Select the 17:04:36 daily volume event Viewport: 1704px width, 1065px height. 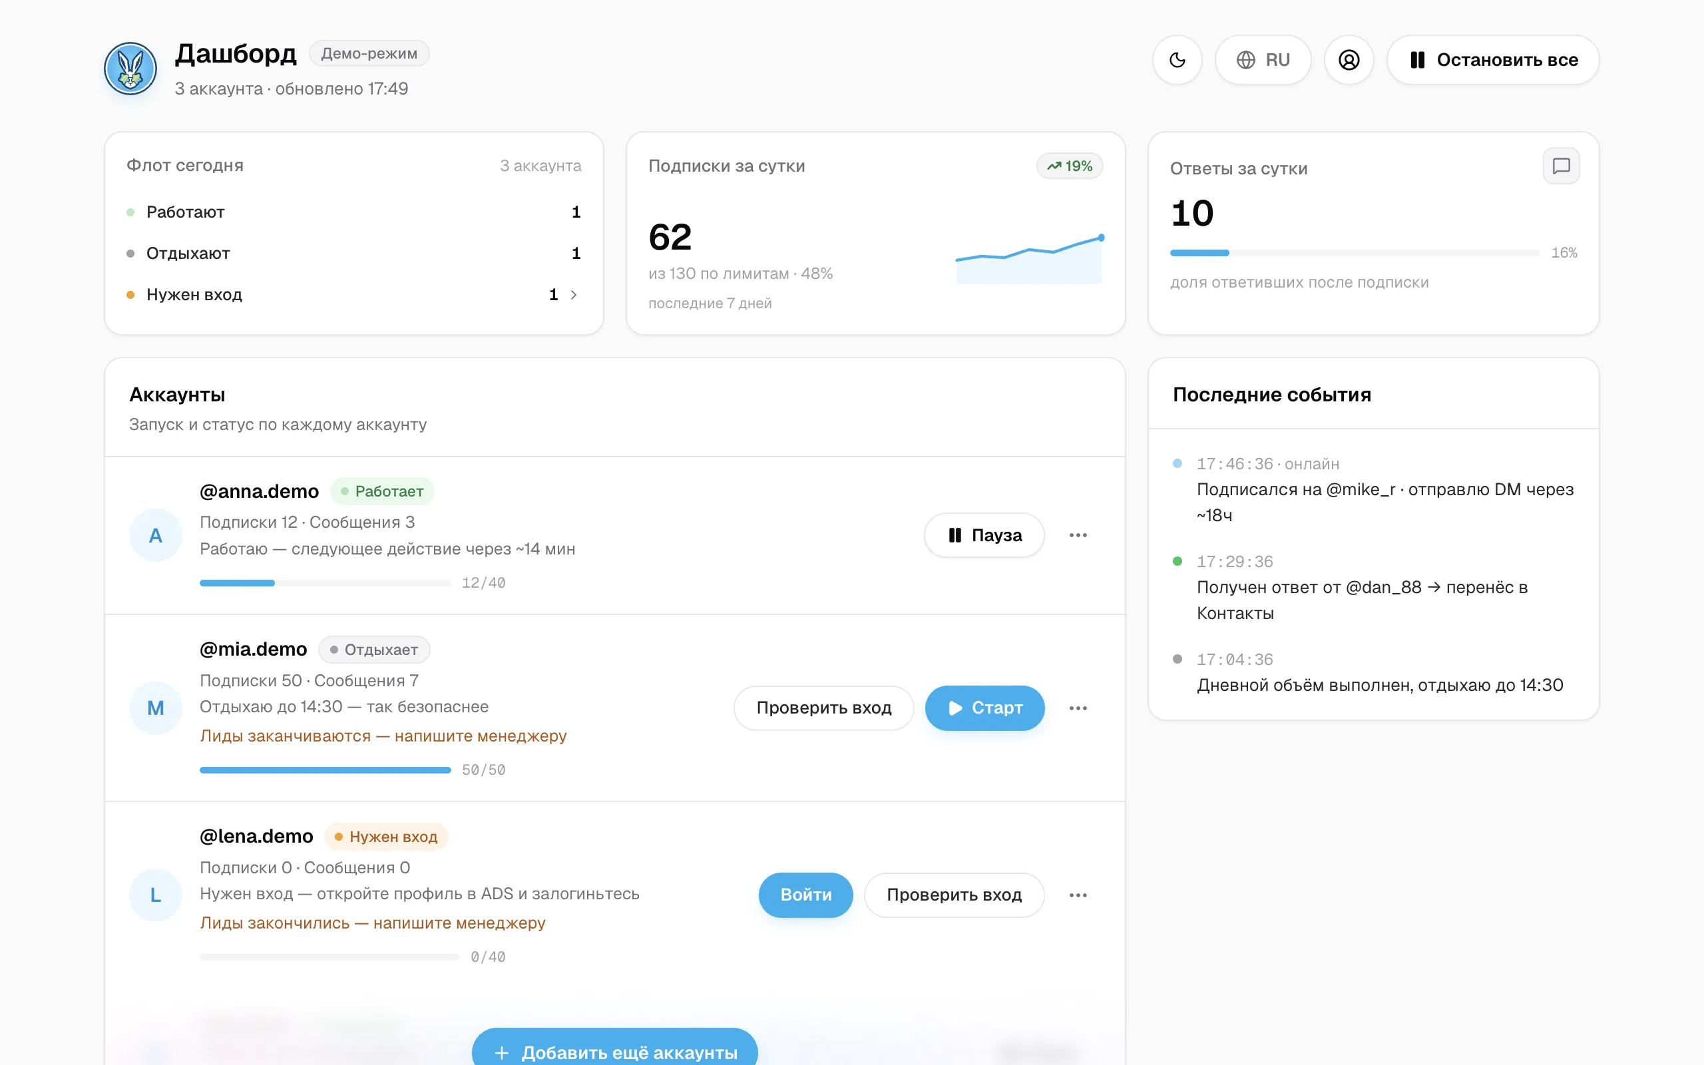point(1373,673)
